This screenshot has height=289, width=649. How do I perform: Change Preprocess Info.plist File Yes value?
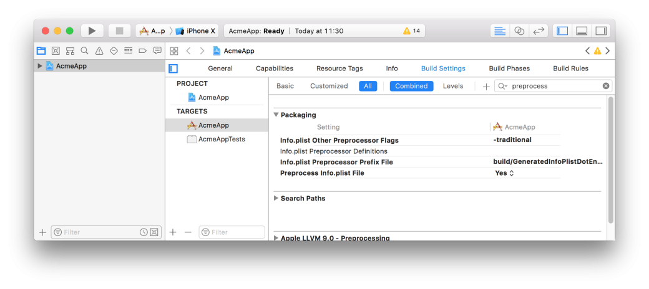[x=505, y=173]
